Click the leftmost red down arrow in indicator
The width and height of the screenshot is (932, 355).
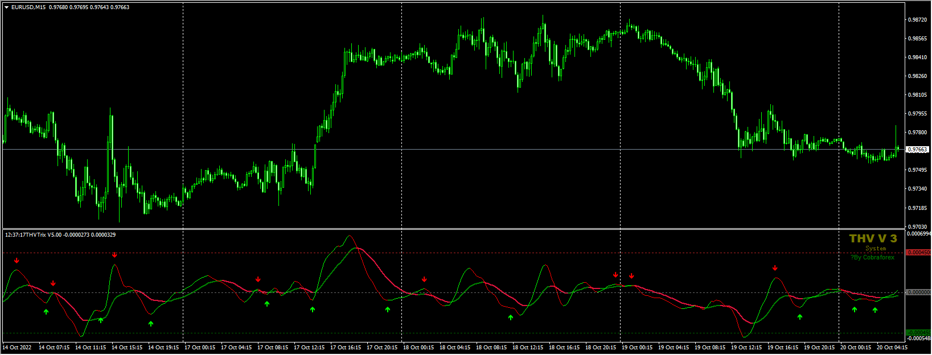tap(17, 261)
